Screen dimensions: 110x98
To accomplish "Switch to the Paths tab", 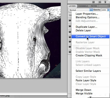I will pos(94,6).
